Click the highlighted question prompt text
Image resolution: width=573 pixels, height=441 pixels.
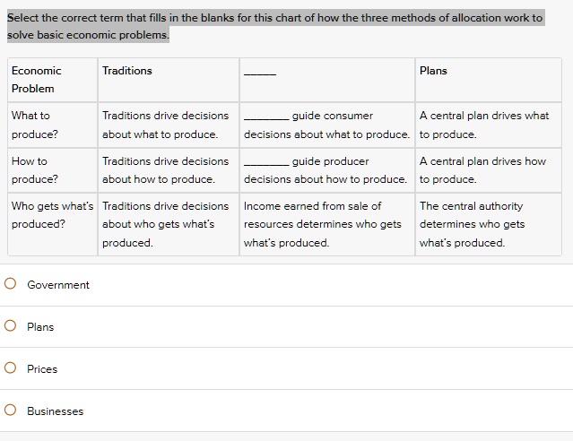click(274, 26)
